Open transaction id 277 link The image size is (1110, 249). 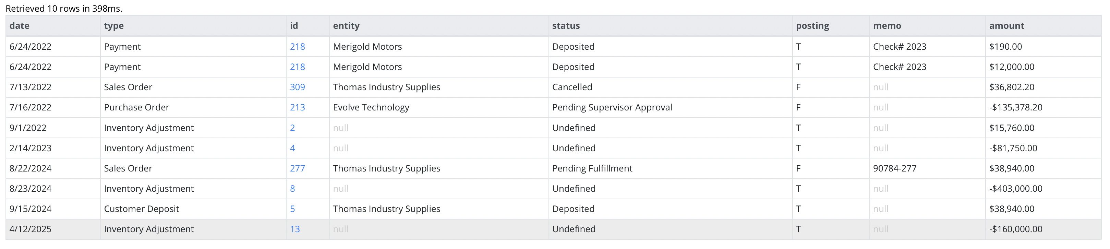(x=297, y=168)
